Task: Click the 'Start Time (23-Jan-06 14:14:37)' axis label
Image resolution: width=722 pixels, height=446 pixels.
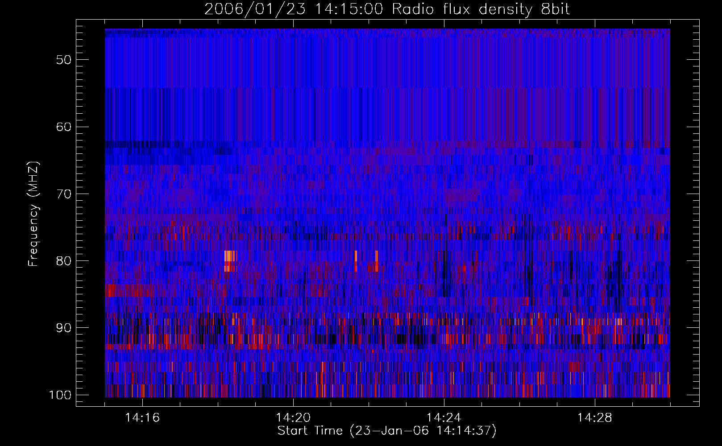Action: pos(387,431)
